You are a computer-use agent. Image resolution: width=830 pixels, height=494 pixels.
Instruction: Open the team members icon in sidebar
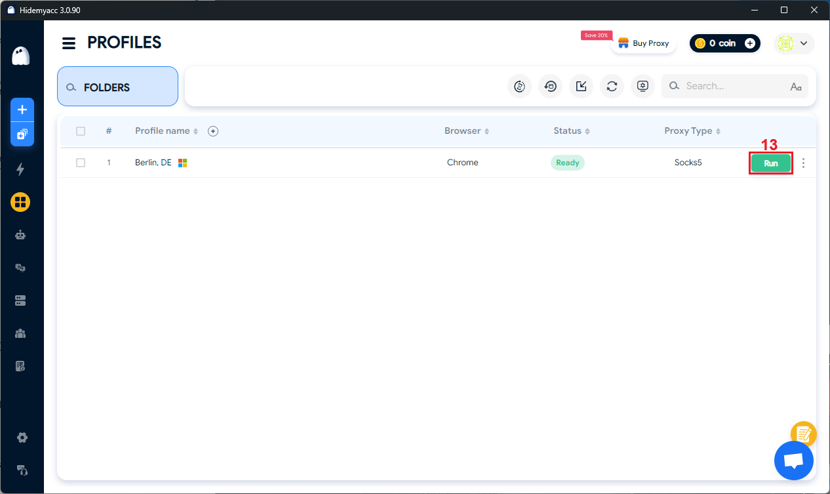pos(20,333)
